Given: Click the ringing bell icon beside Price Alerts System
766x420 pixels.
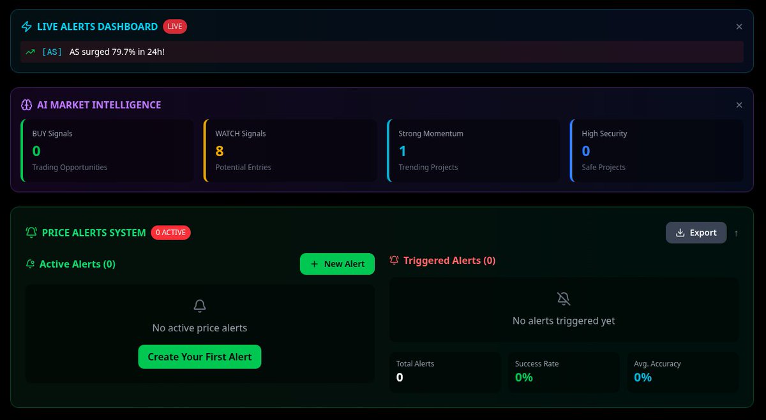Looking at the screenshot, I should click(31, 233).
